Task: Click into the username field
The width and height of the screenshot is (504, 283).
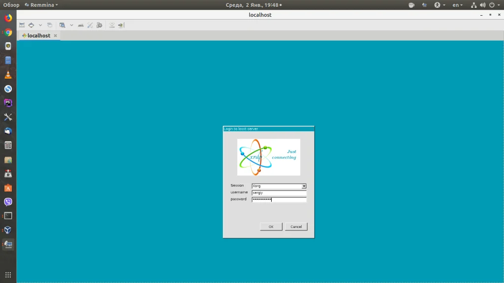Action: pyautogui.click(x=279, y=193)
